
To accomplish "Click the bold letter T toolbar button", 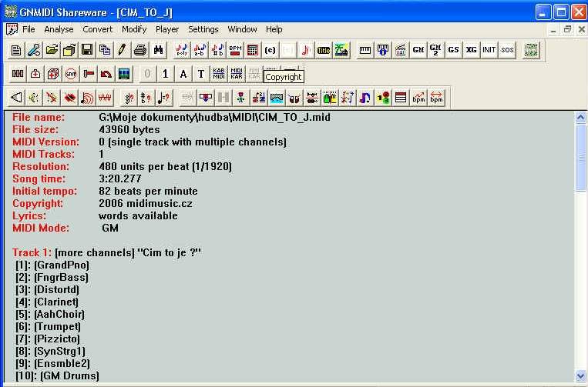I will (201, 74).
